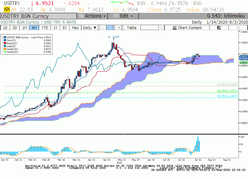The image size is (248, 179).
Task: Open the Actions menu
Action: 92,16
